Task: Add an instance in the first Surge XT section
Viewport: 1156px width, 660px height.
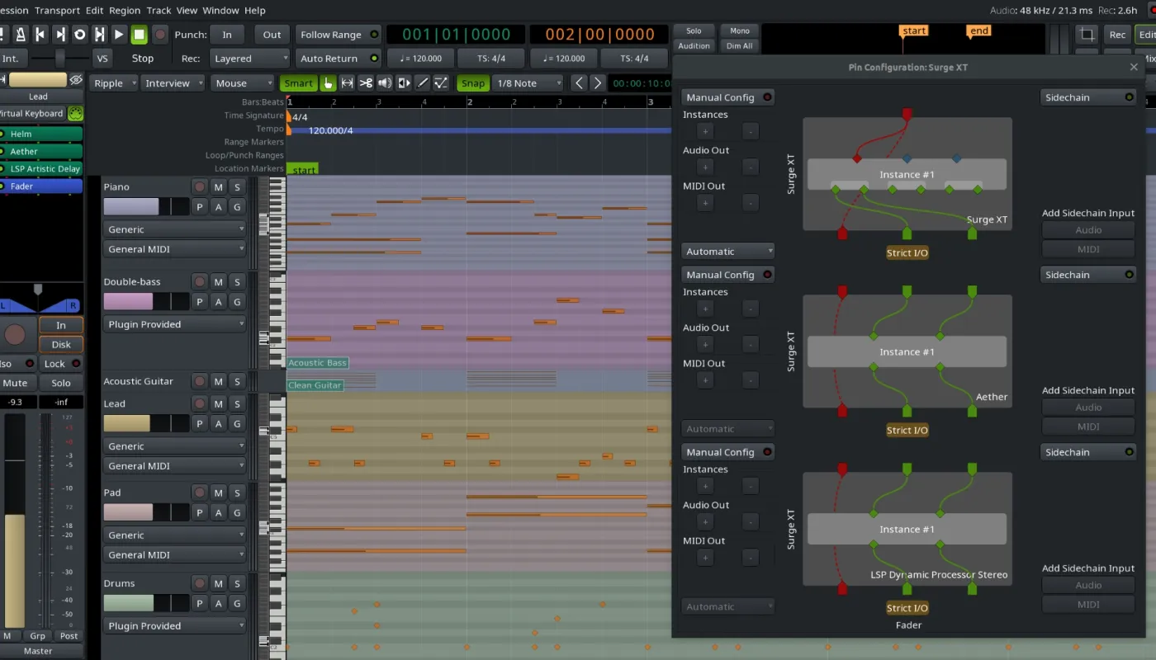Action: tap(705, 131)
